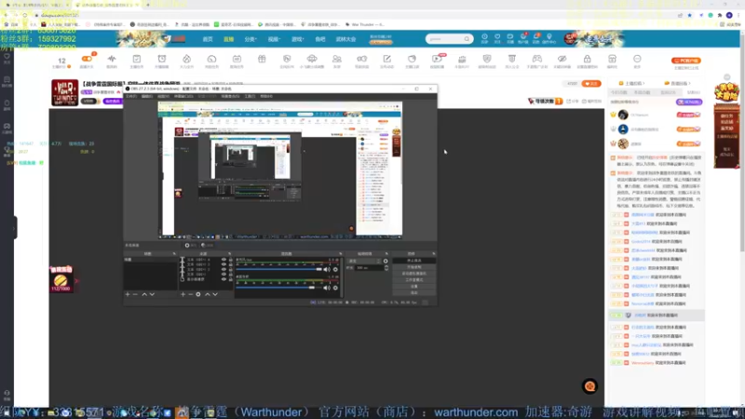The height and width of the screenshot is (419, 745).
Task: Click the gamepad icon in Douyu toolbar
Action: (x=537, y=59)
